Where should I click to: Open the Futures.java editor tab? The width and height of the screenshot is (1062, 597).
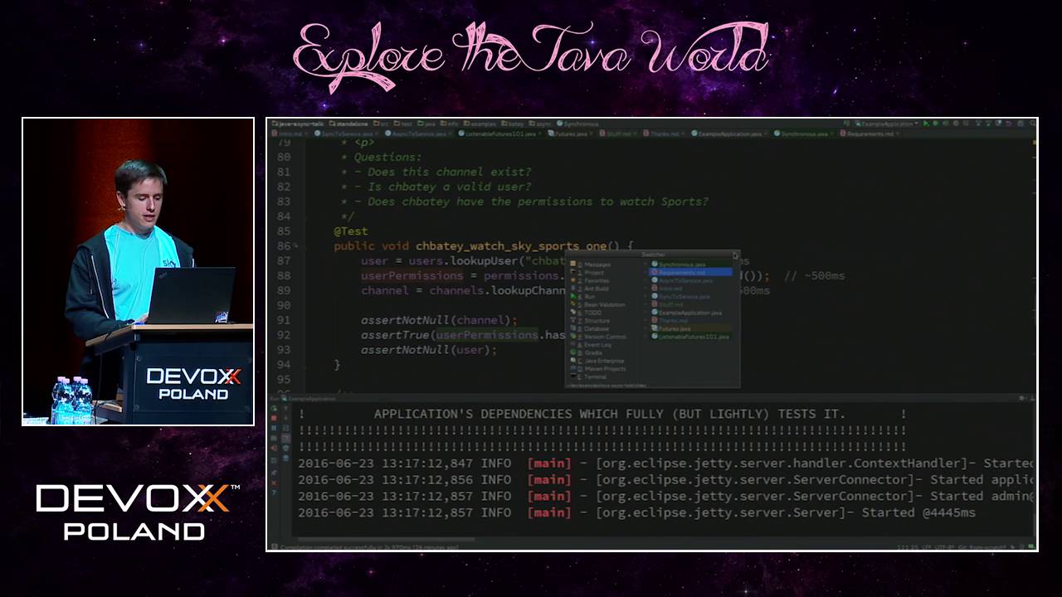coord(568,133)
